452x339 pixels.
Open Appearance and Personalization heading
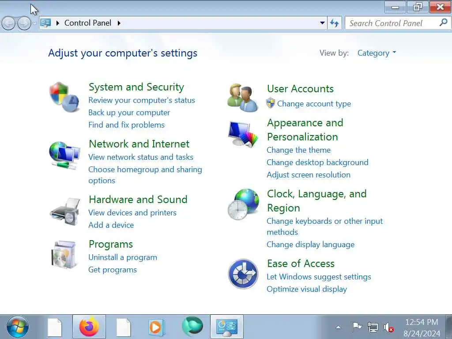[305, 130]
